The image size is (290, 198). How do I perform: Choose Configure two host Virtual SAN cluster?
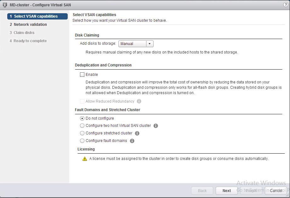(x=82, y=126)
